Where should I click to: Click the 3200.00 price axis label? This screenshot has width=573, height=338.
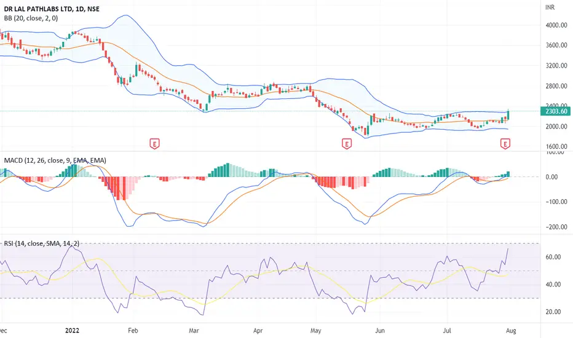tap(556, 66)
